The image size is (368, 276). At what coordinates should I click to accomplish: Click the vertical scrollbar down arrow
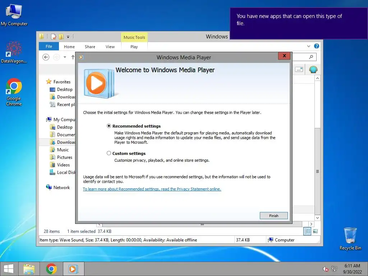pyautogui.click(x=317, y=218)
